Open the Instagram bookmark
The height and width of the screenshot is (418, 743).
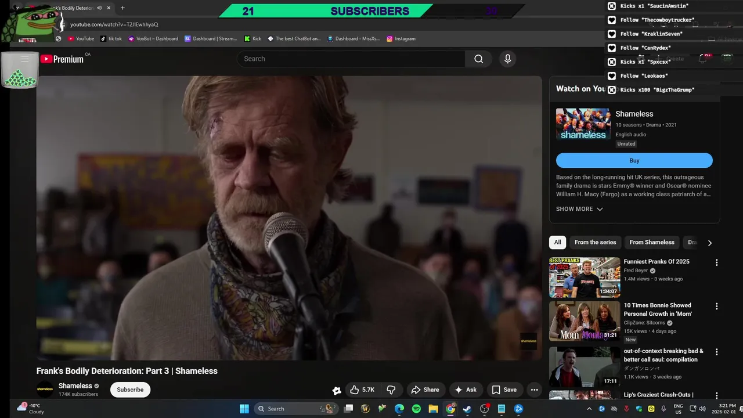click(x=401, y=38)
